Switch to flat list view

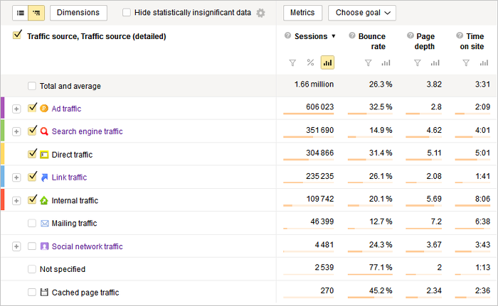pyautogui.click(x=20, y=13)
